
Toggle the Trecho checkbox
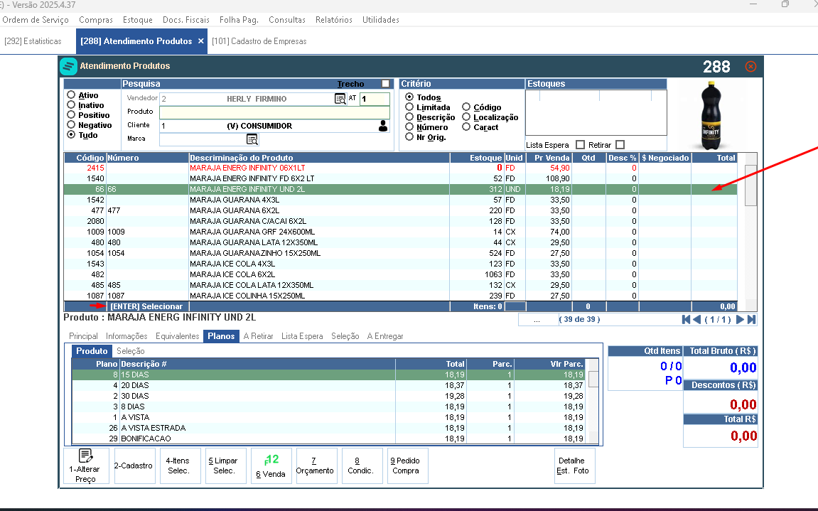point(385,84)
